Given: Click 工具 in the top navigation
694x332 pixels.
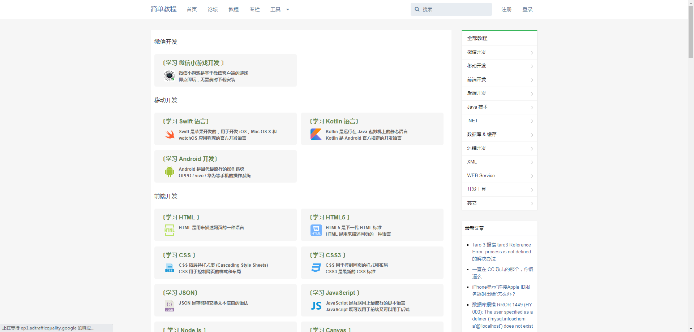Looking at the screenshot, I should (x=275, y=9).
